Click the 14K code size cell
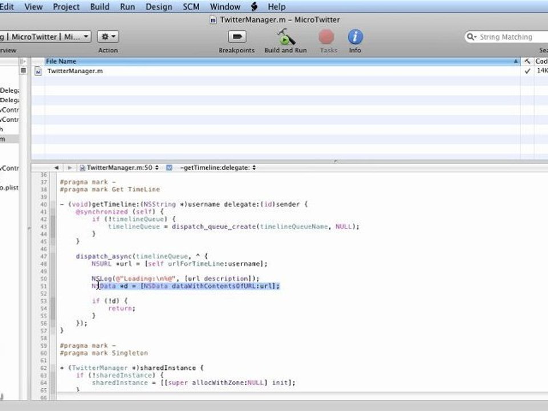The width and height of the screenshot is (548, 411). coord(542,71)
